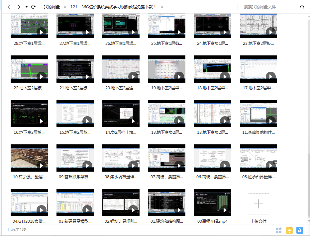310x236 pixels.
Task: Go to 我的网盘 in breadcrumb
Action: (x=52, y=7)
